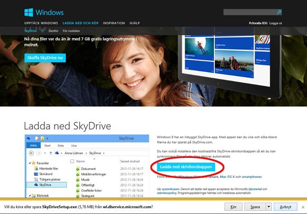Open the recent locations dropdown arrow

point(45,153)
